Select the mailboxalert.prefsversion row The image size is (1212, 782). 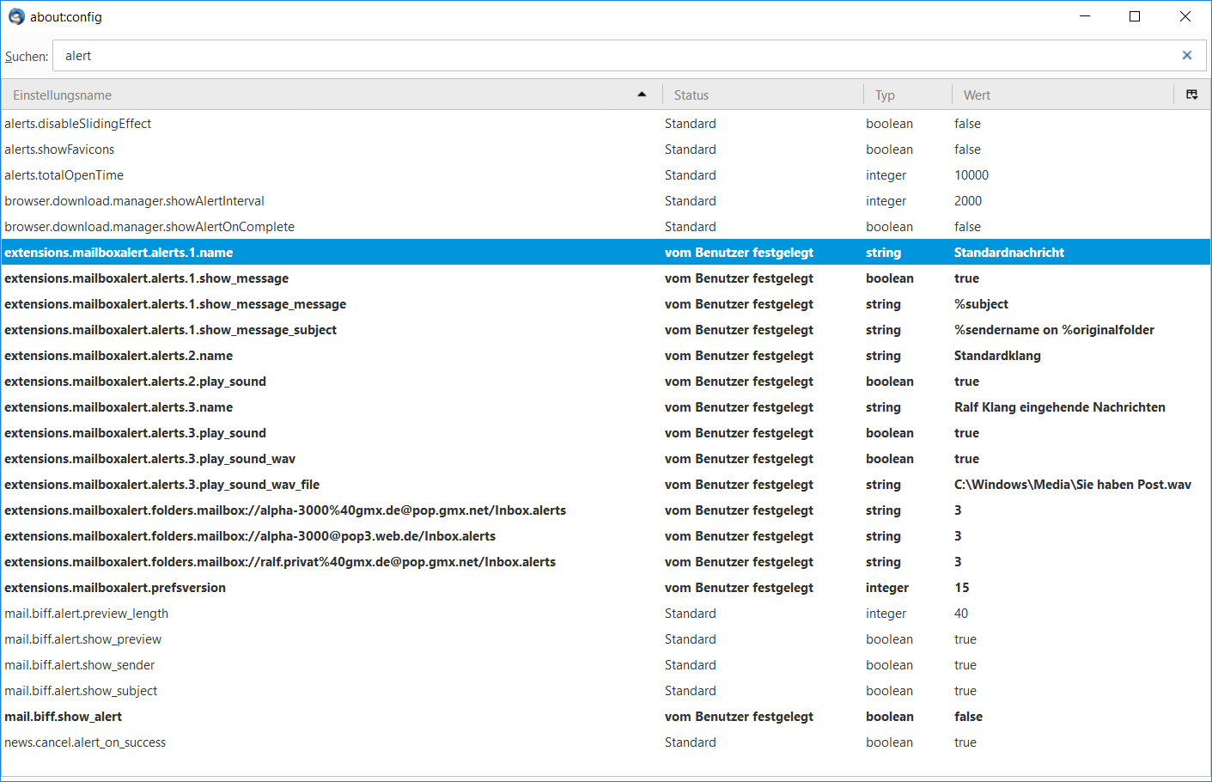coord(606,588)
